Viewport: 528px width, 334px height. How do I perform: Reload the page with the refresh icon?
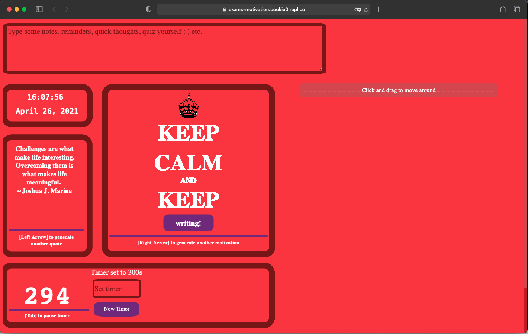366,10
